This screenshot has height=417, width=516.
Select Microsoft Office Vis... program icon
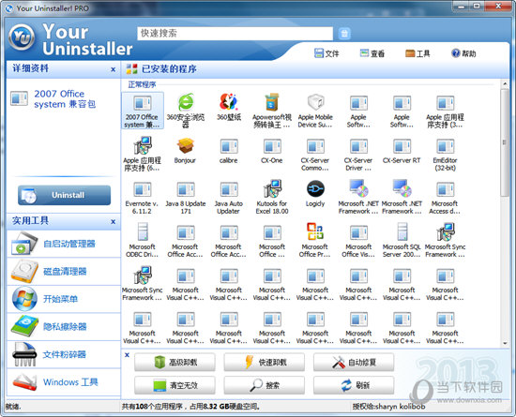358,240
